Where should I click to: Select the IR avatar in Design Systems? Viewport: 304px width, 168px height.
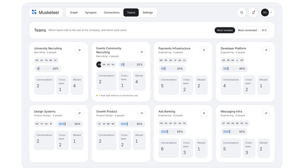coord(51,124)
